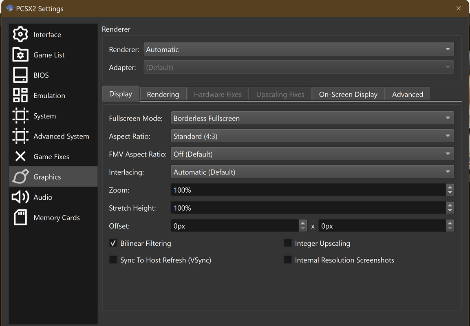
Task: Select the Emulation icon in sidebar
Action: tap(20, 95)
